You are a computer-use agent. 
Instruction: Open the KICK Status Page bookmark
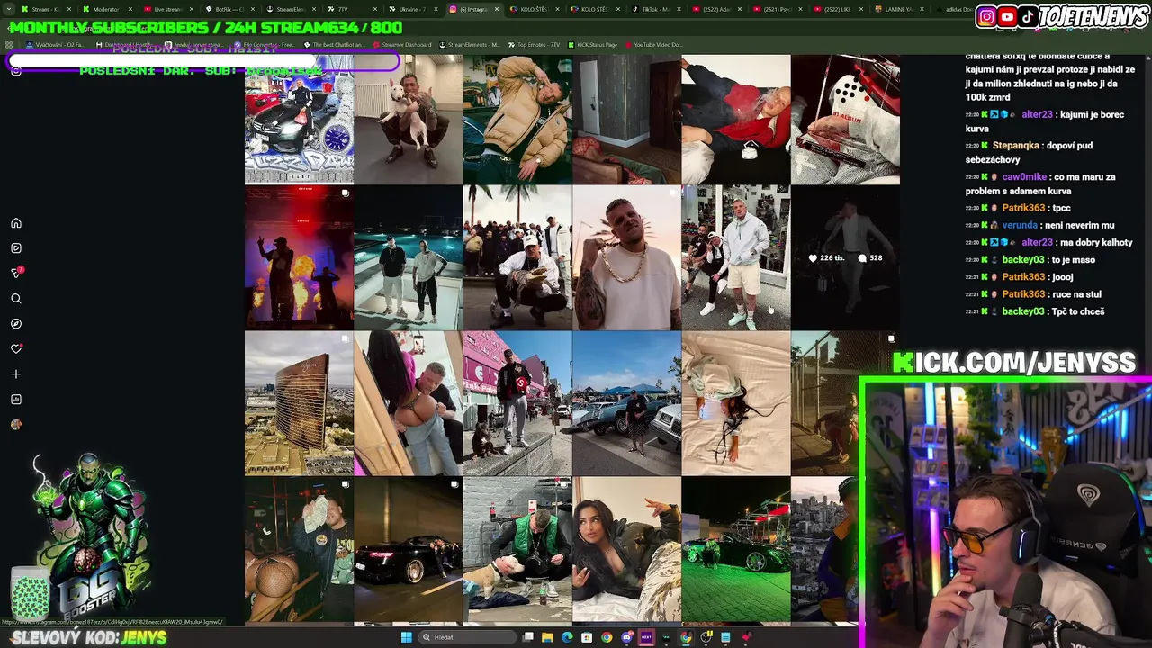(591, 44)
